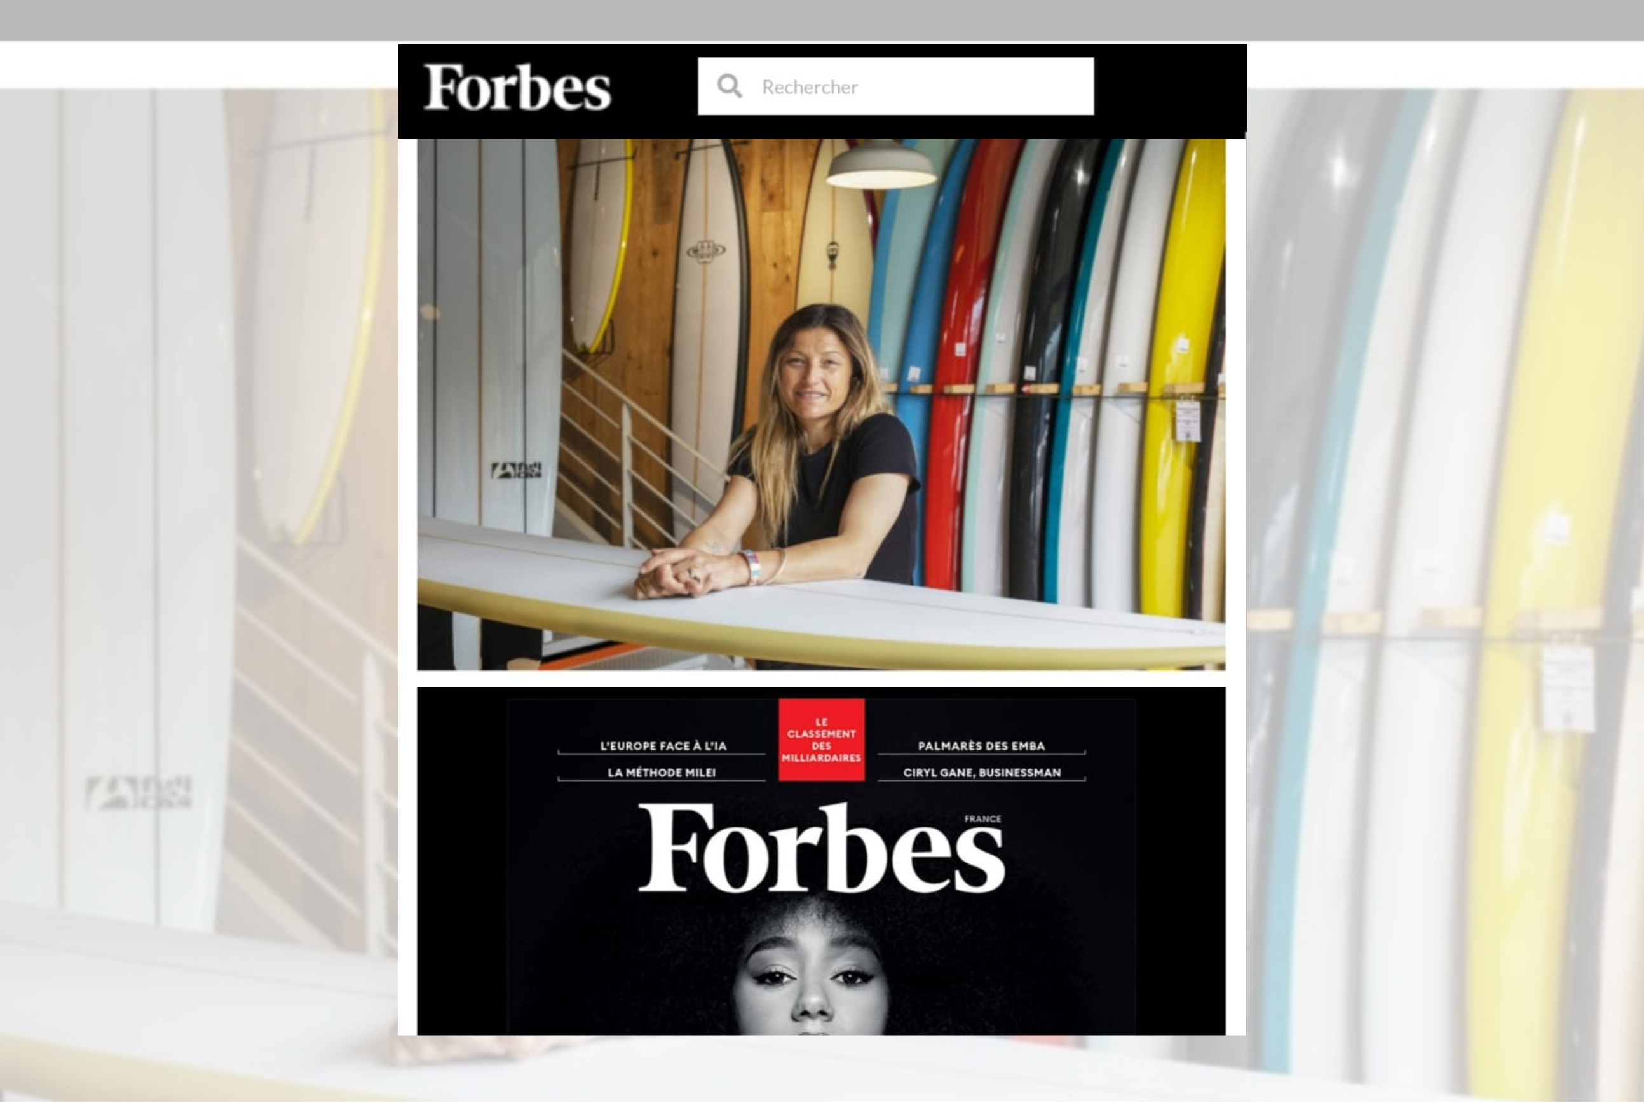The width and height of the screenshot is (1644, 1103).
Task: Select the LA MÉTHODE MILEI headline
Action: 662,773
